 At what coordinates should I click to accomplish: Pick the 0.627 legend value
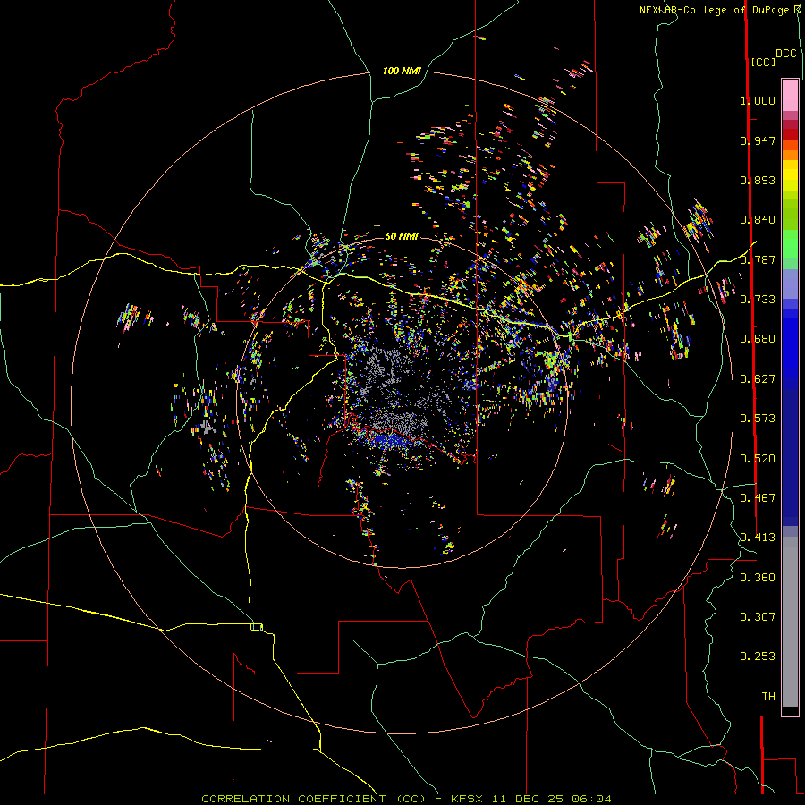[758, 379]
